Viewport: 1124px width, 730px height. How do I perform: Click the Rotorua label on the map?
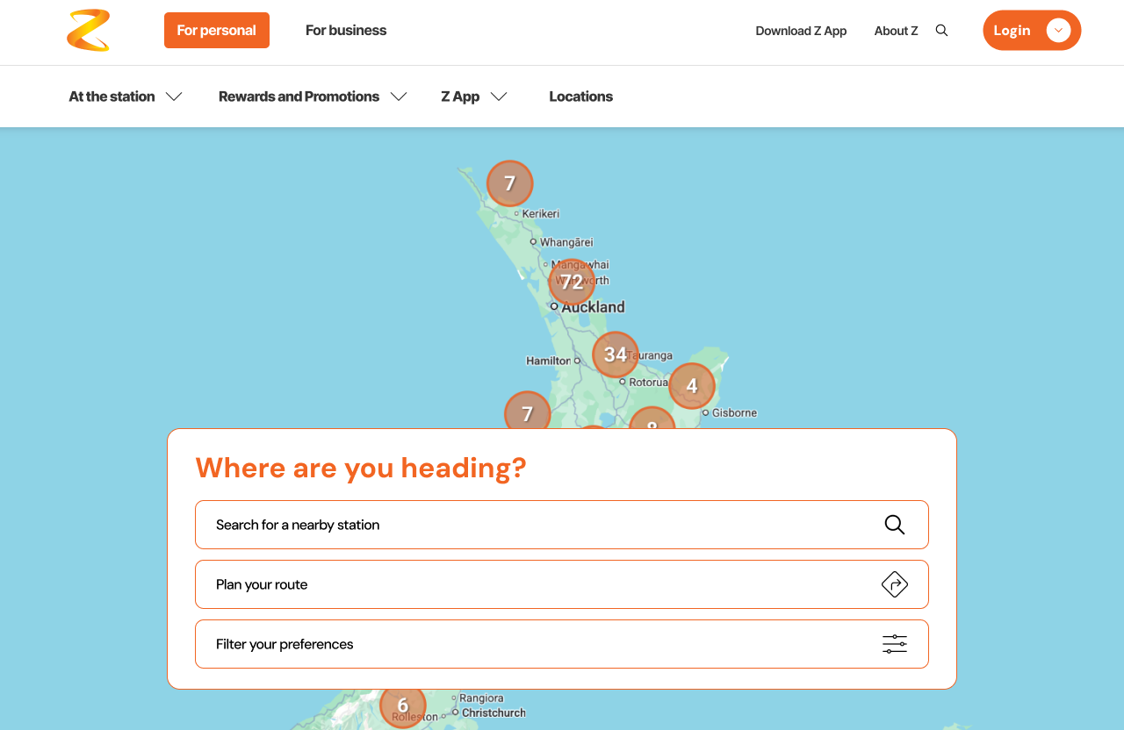[x=649, y=383]
